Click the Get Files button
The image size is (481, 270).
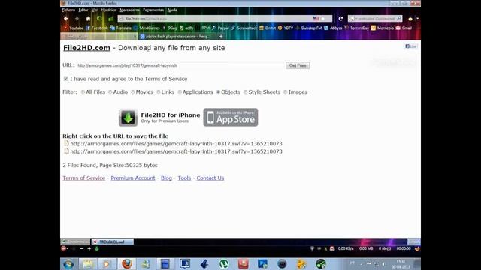coord(298,65)
